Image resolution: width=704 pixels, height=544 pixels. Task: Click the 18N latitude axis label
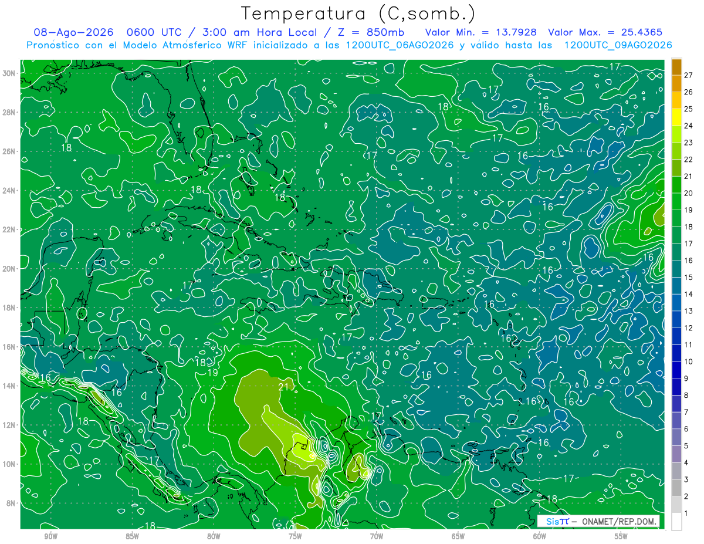(x=10, y=308)
